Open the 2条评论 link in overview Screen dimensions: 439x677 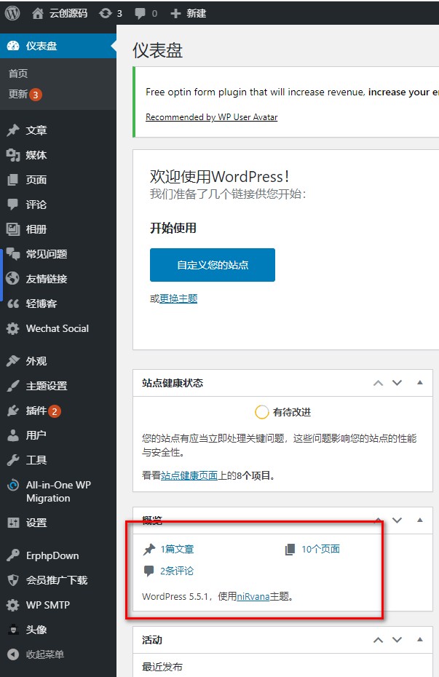(x=177, y=571)
